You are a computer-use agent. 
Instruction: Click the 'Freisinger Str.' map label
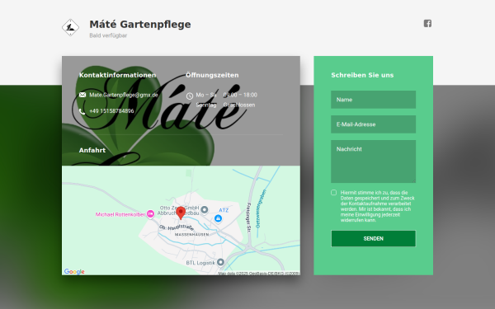249,218
